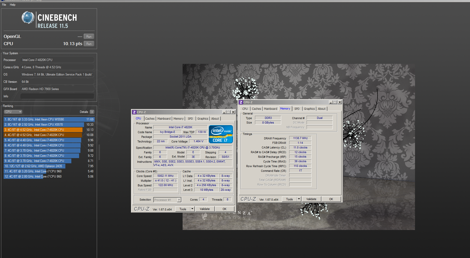Run the OpenGL benchmark
The height and width of the screenshot is (258, 470).
click(89, 37)
